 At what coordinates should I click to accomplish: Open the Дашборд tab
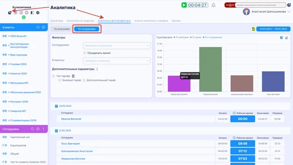click(x=57, y=21)
